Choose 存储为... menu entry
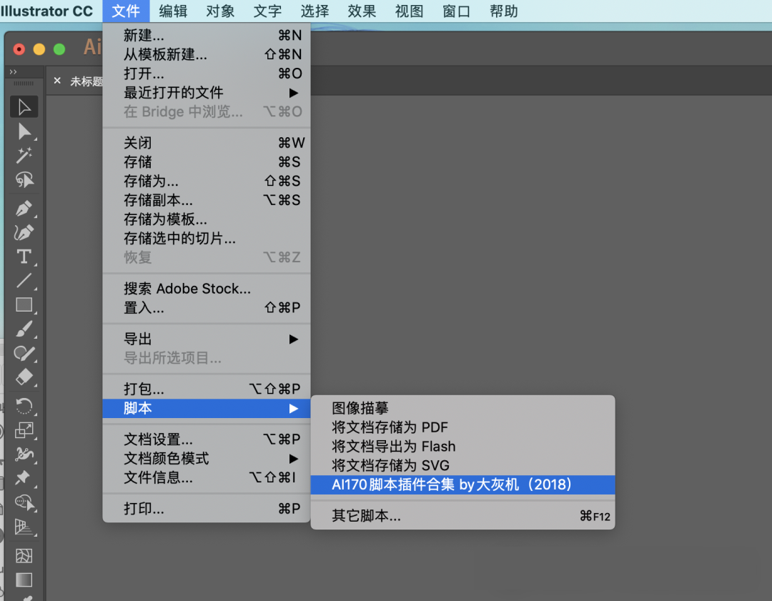The width and height of the screenshot is (772, 601). (x=207, y=181)
